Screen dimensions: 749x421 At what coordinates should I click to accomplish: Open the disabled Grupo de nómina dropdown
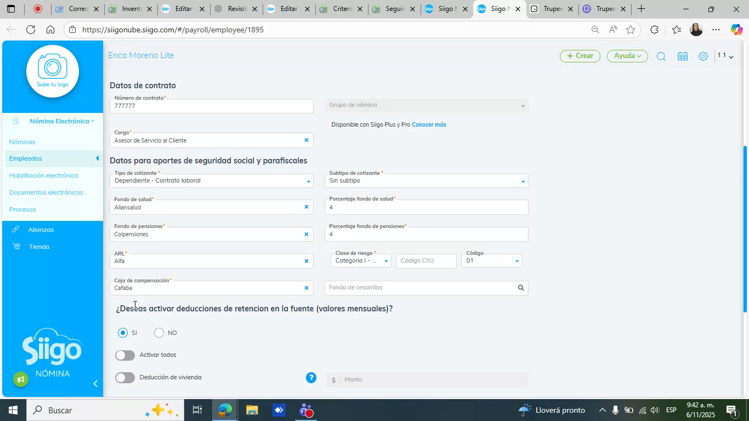coord(427,105)
